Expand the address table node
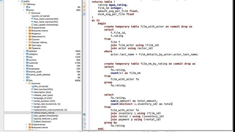Screen dimensions: 235x132 pos(24,51)
